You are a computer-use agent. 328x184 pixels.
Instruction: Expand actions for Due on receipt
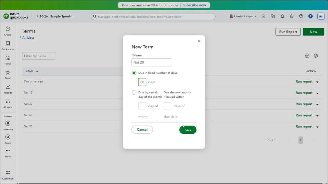pyautogui.click(x=317, y=82)
